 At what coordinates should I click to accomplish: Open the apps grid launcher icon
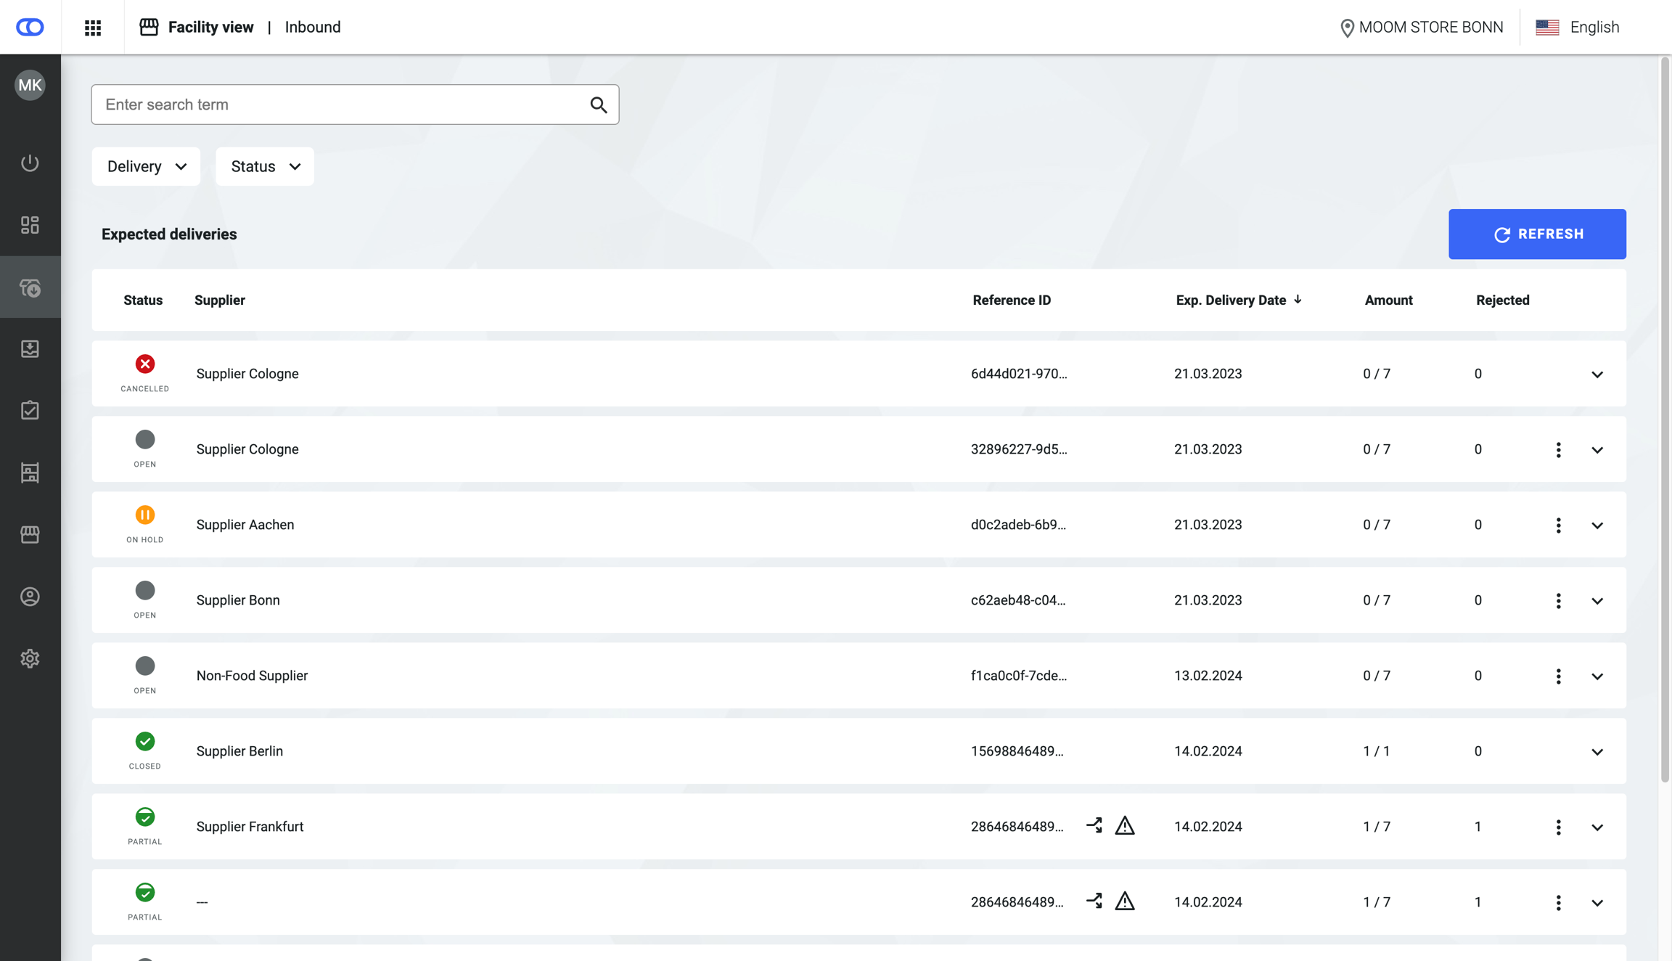(x=93, y=28)
